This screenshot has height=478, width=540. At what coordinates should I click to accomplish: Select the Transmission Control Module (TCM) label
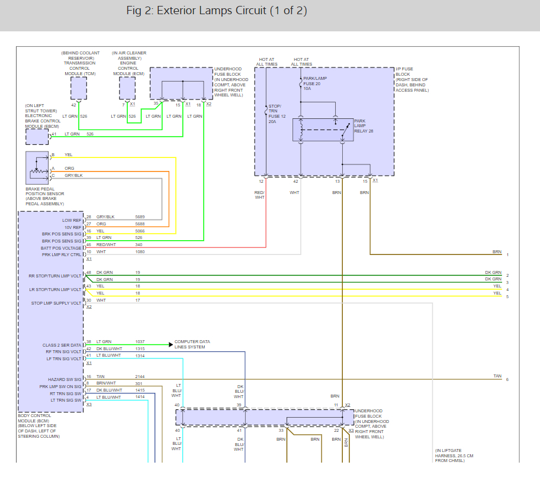pyautogui.click(x=81, y=63)
